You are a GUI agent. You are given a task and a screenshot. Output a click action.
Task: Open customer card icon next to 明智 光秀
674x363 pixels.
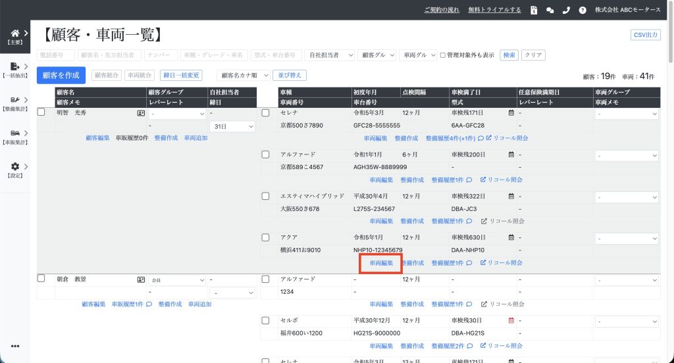pyautogui.click(x=141, y=113)
